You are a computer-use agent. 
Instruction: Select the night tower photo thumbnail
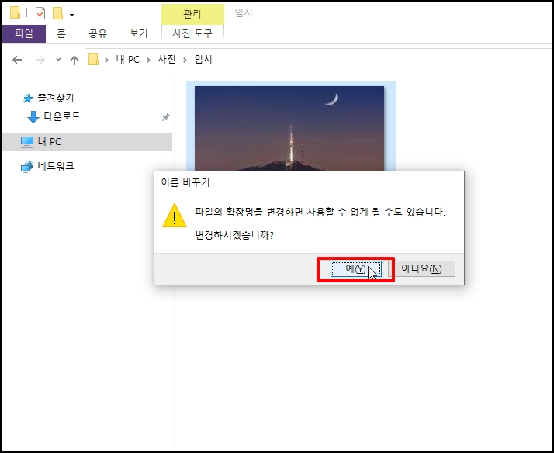[289, 129]
